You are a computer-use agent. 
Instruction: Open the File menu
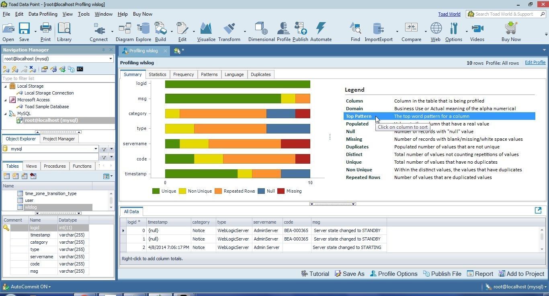pyautogui.click(x=6, y=14)
